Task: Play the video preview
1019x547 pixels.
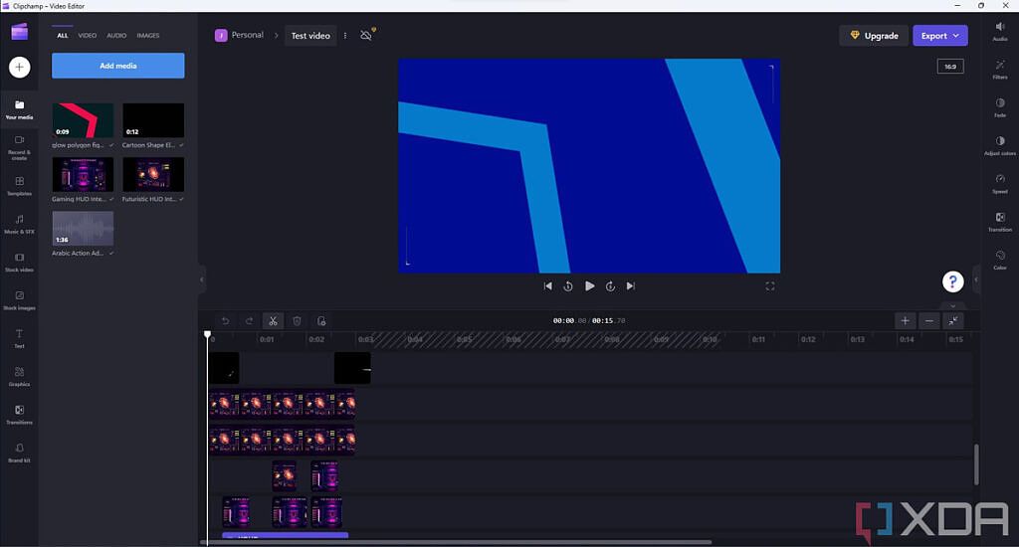Action: [589, 285]
